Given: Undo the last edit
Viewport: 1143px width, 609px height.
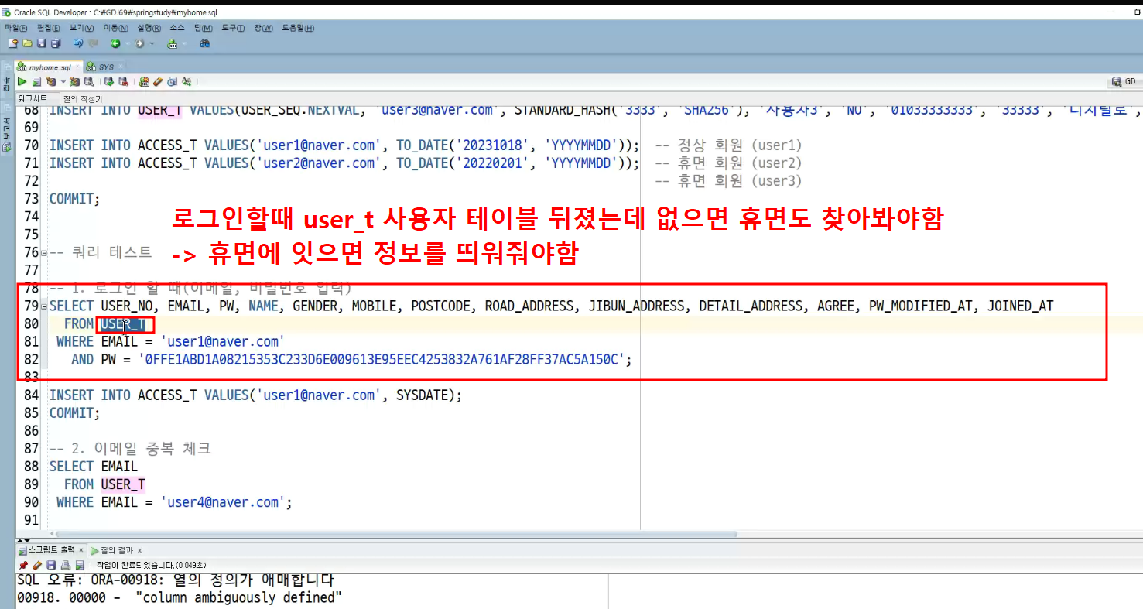Looking at the screenshot, I should (x=78, y=43).
